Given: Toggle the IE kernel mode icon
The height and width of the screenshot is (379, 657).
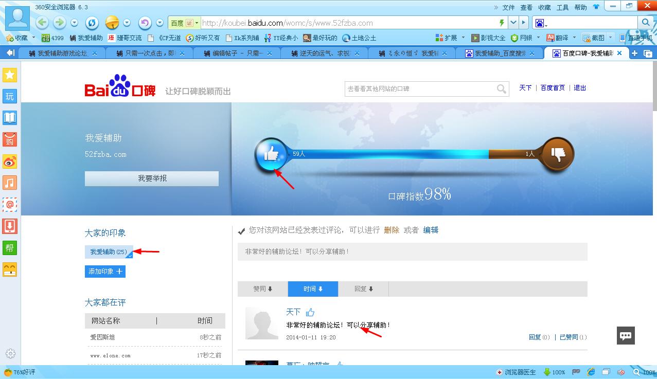Looking at the screenshot, I should (591, 372).
